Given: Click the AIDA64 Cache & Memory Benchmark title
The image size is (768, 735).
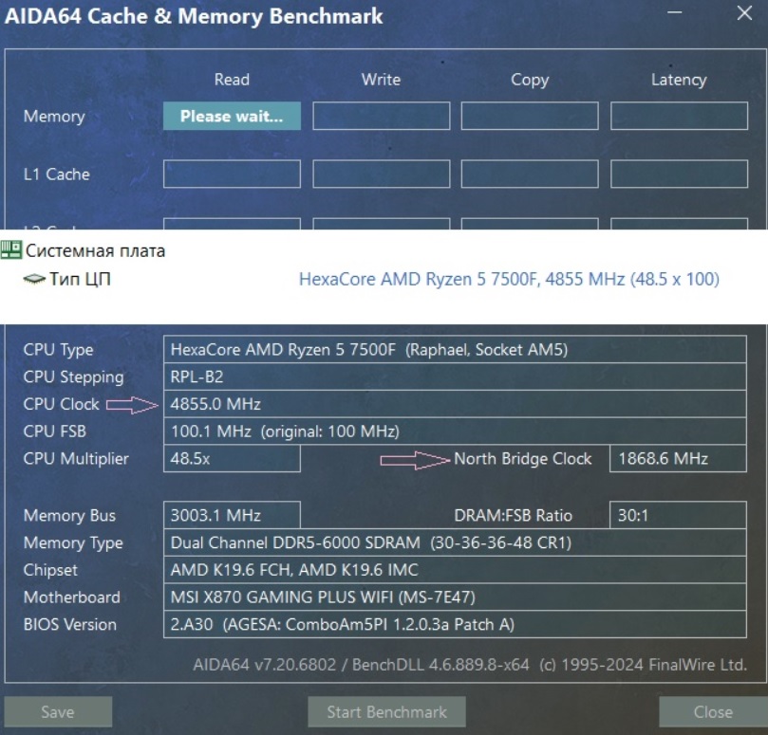Looking at the screenshot, I should click(x=194, y=16).
